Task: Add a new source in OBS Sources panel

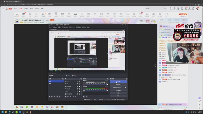Action: 65,97
